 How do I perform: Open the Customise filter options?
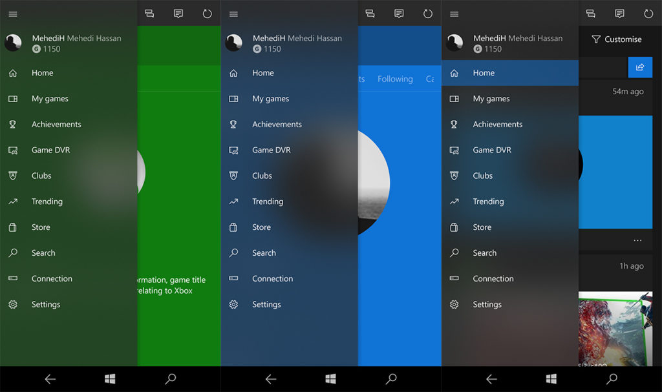(617, 39)
